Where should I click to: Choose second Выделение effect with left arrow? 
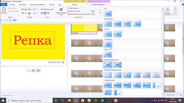coord(118,24)
